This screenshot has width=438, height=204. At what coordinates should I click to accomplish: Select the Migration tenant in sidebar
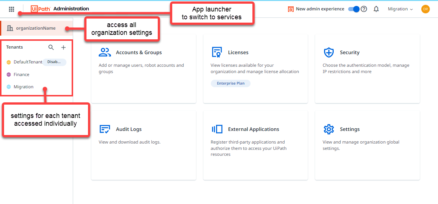[x=23, y=87]
